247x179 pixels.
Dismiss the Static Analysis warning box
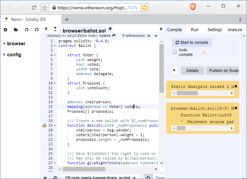236,86
